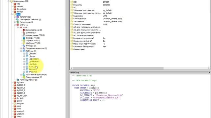Expand the Последовательности (7) node
The image size is (211, 118).
pyautogui.click(x=21, y=49)
